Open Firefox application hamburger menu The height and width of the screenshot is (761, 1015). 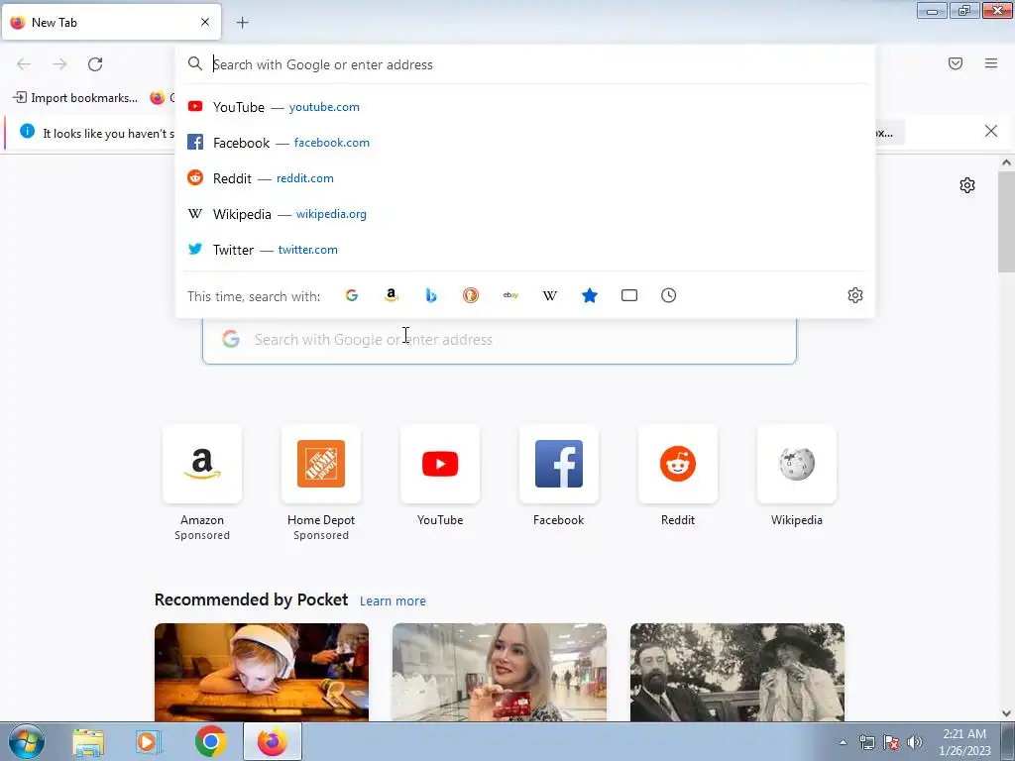(991, 63)
